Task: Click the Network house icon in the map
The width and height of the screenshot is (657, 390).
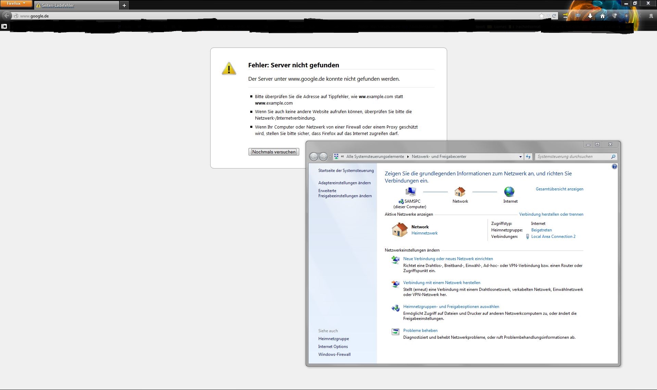Action: (460, 191)
